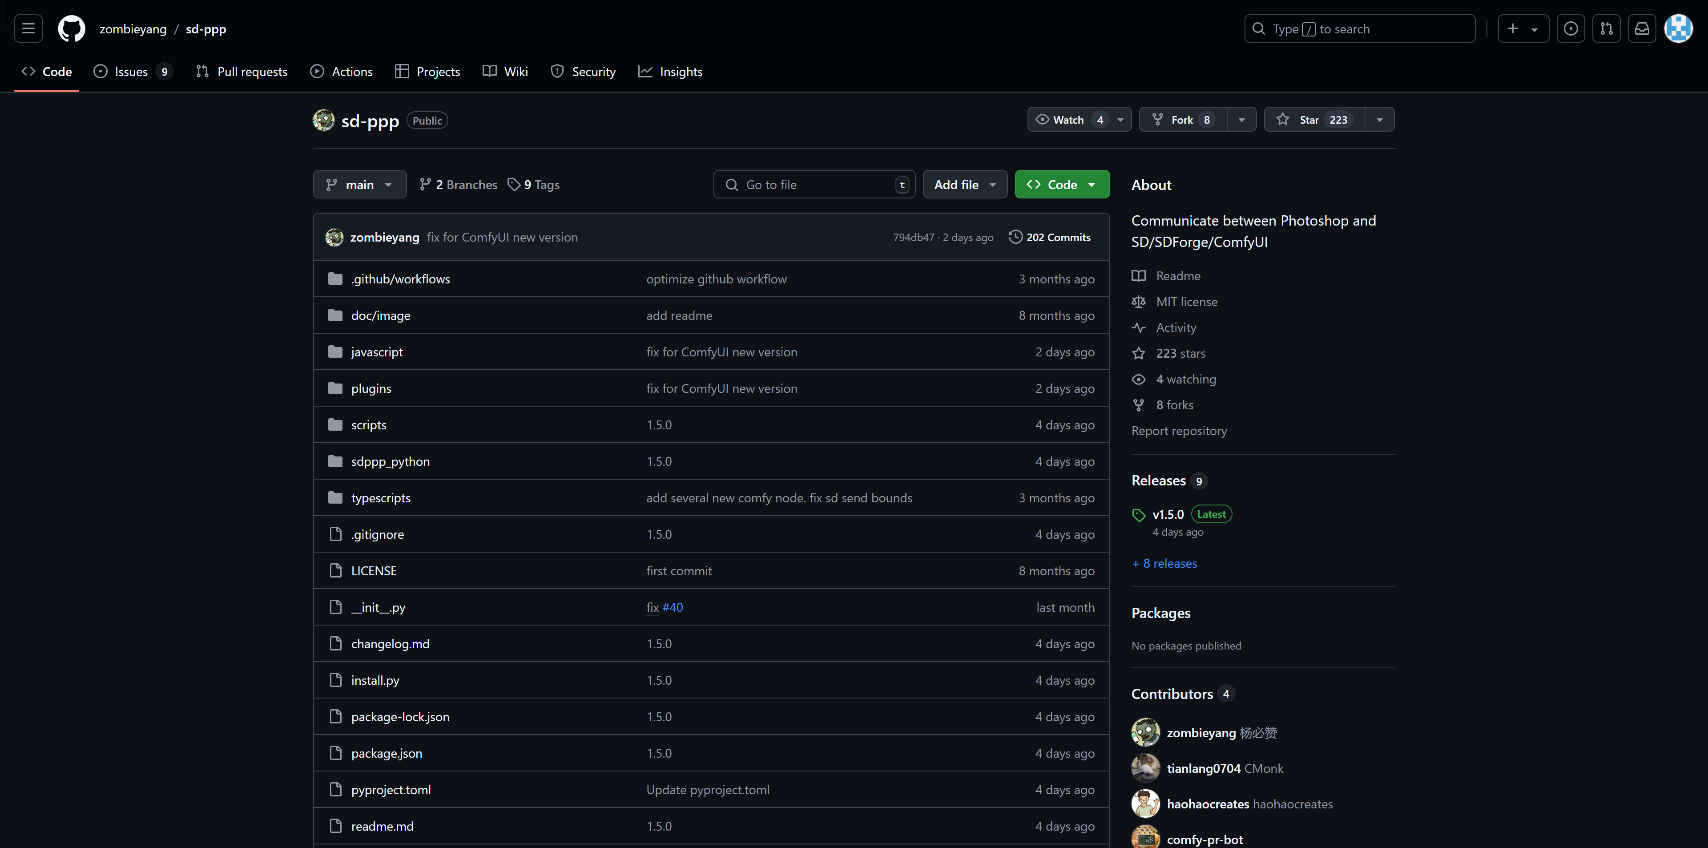Open commit 'optimize github workflow' message
Viewport: 1708px width, 848px height.
pyautogui.click(x=716, y=279)
